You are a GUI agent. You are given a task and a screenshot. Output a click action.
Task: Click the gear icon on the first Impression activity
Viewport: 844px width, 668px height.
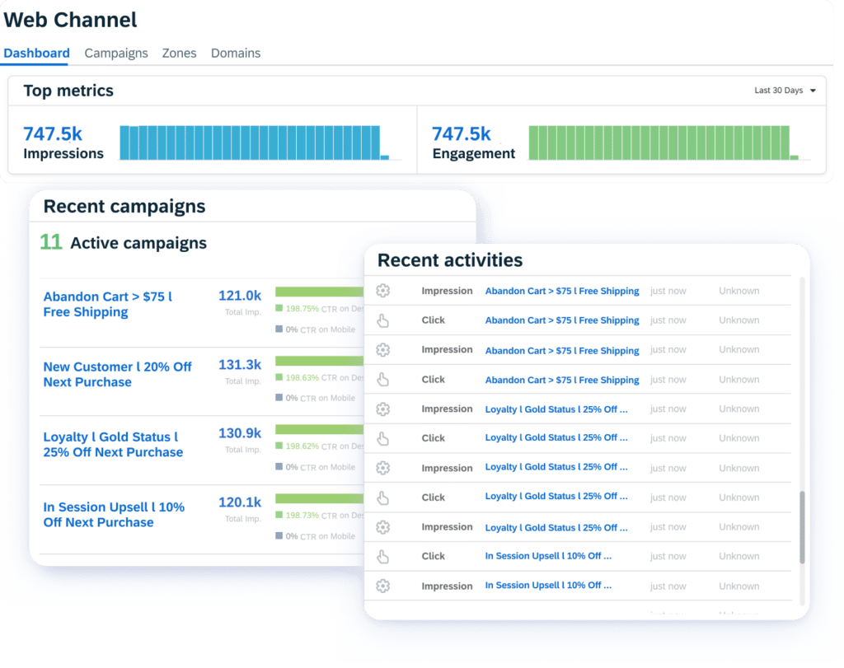[382, 291]
